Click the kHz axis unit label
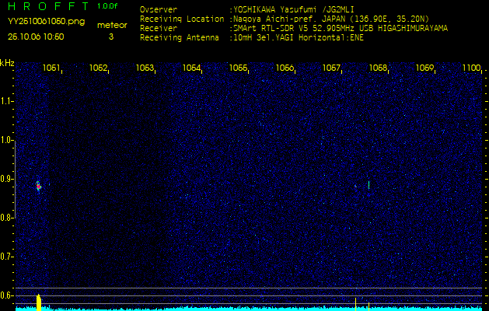This screenshot has height=311, width=489. (7, 63)
